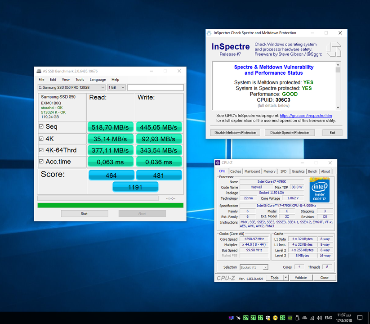Screen dimensions: 370x324
Task: Open Windows Defender shield tray icon
Action: pos(268,318)
